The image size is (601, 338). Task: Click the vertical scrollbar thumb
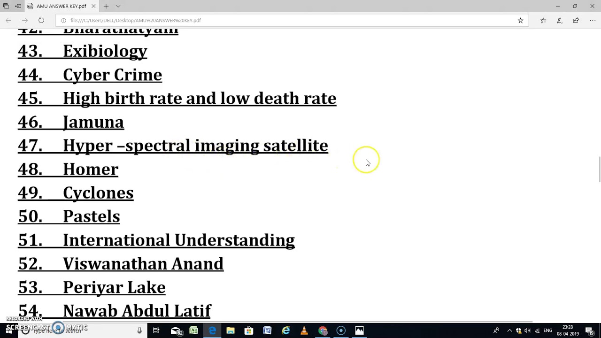600,169
